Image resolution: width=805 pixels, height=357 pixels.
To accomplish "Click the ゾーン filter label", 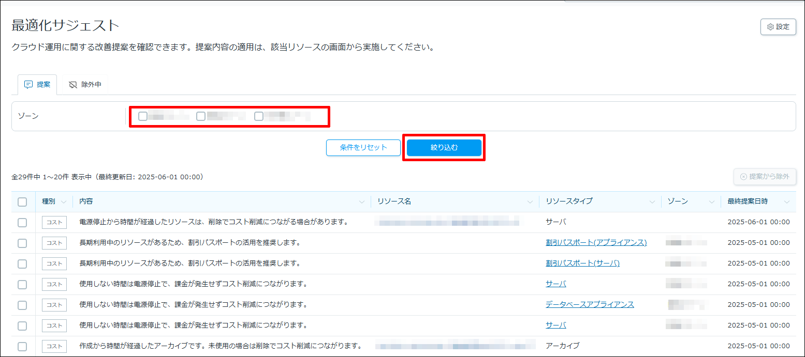I will [x=28, y=116].
